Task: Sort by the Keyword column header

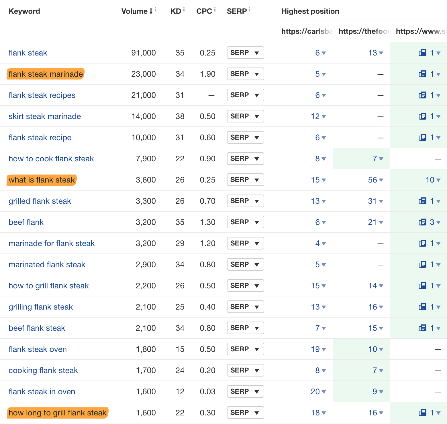Action: click(24, 11)
